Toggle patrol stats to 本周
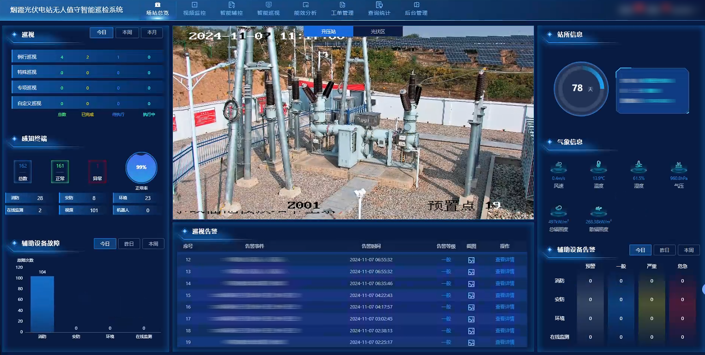 [127, 32]
